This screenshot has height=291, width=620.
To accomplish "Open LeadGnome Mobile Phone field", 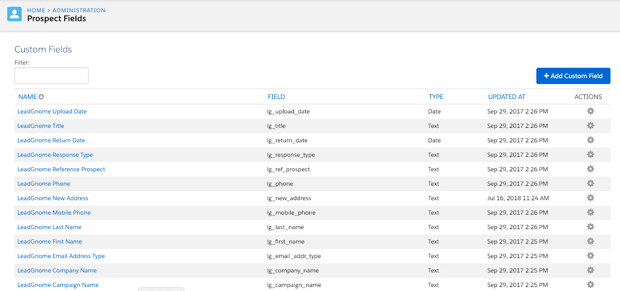I will pyautogui.click(x=54, y=212).
